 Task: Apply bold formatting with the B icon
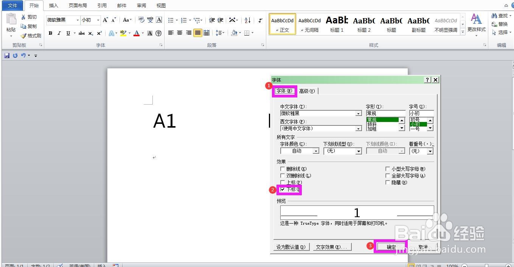point(50,33)
